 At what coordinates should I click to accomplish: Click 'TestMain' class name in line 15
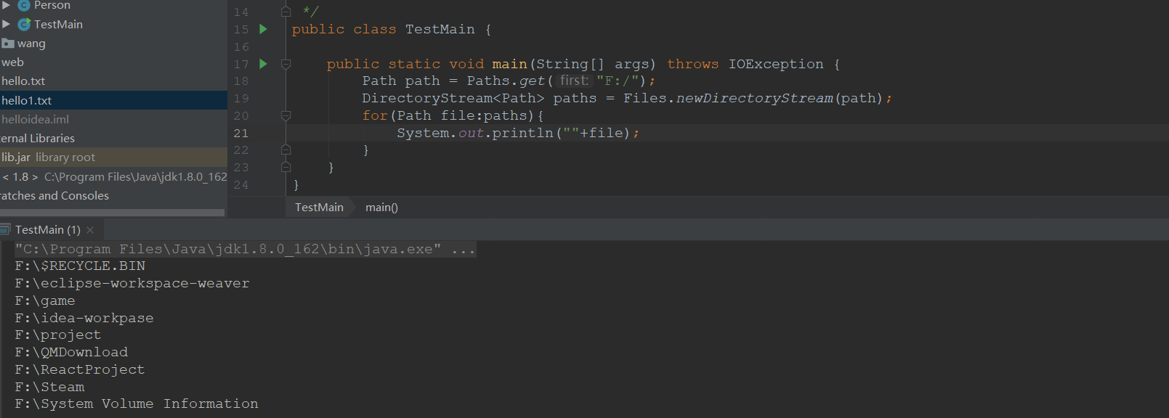pyautogui.click(x=440, y=29)
